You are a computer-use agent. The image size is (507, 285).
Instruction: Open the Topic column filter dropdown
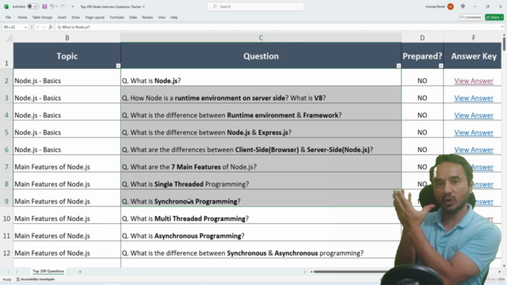pyautogui.click(x=118, y=66)
